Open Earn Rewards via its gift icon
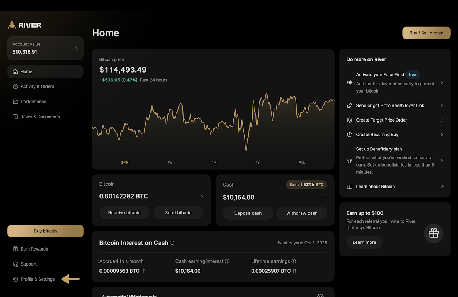The width and height of the screenshot is (458, 297). pyautogui.click(x=15, y=249)
